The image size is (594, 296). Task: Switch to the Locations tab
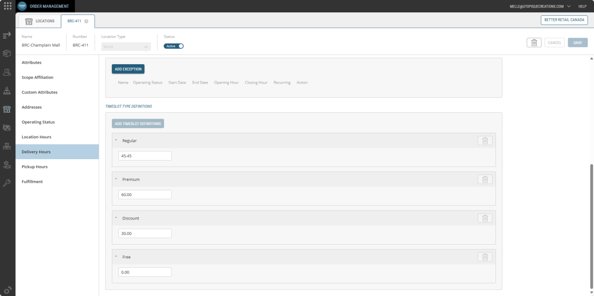(40, 21)
